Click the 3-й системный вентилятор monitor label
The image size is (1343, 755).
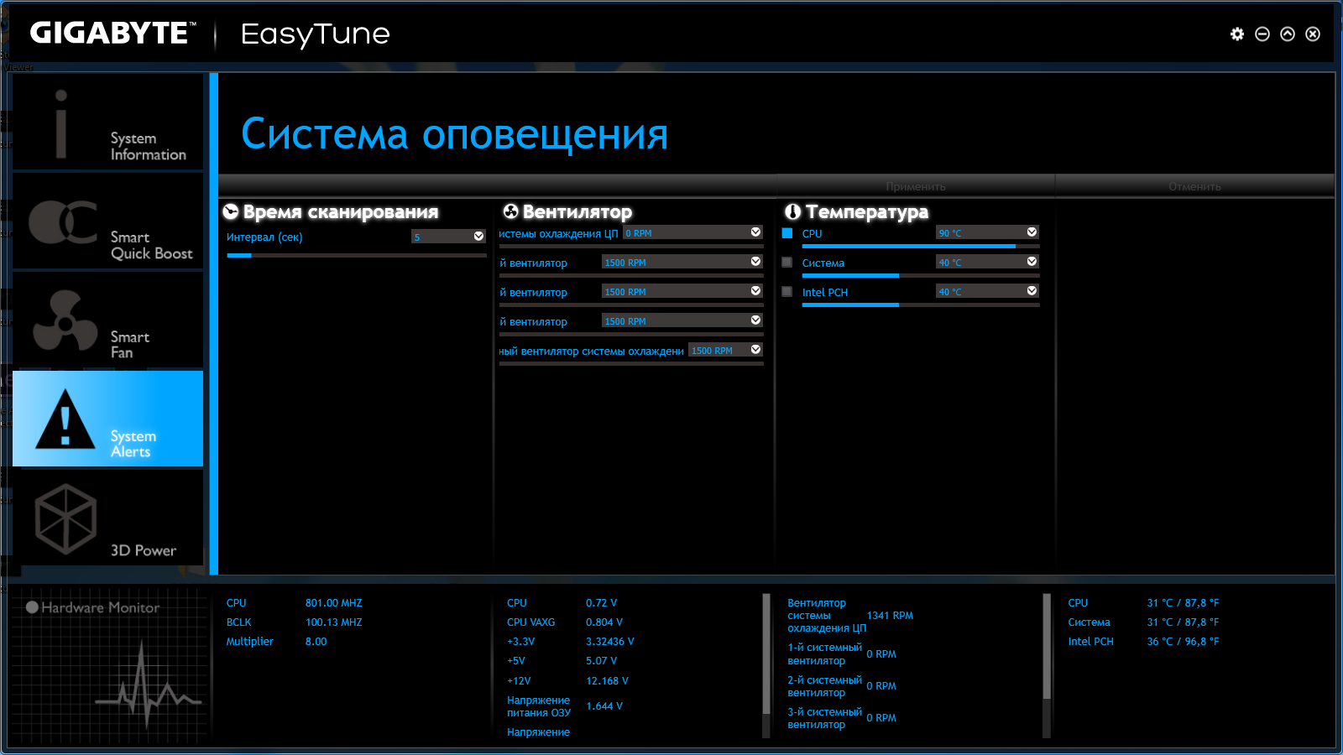[x=825, y=718]
